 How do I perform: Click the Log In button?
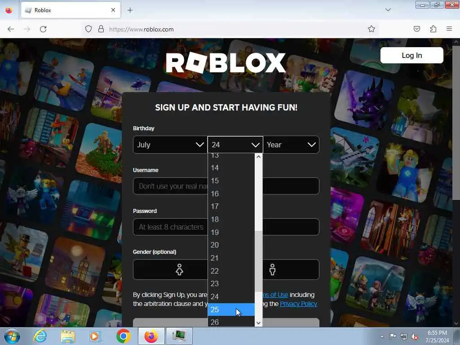click(411, 55)
